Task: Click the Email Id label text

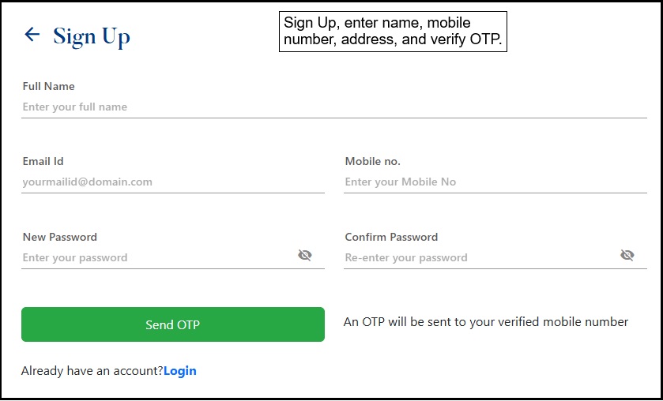Action: point(43,161)
